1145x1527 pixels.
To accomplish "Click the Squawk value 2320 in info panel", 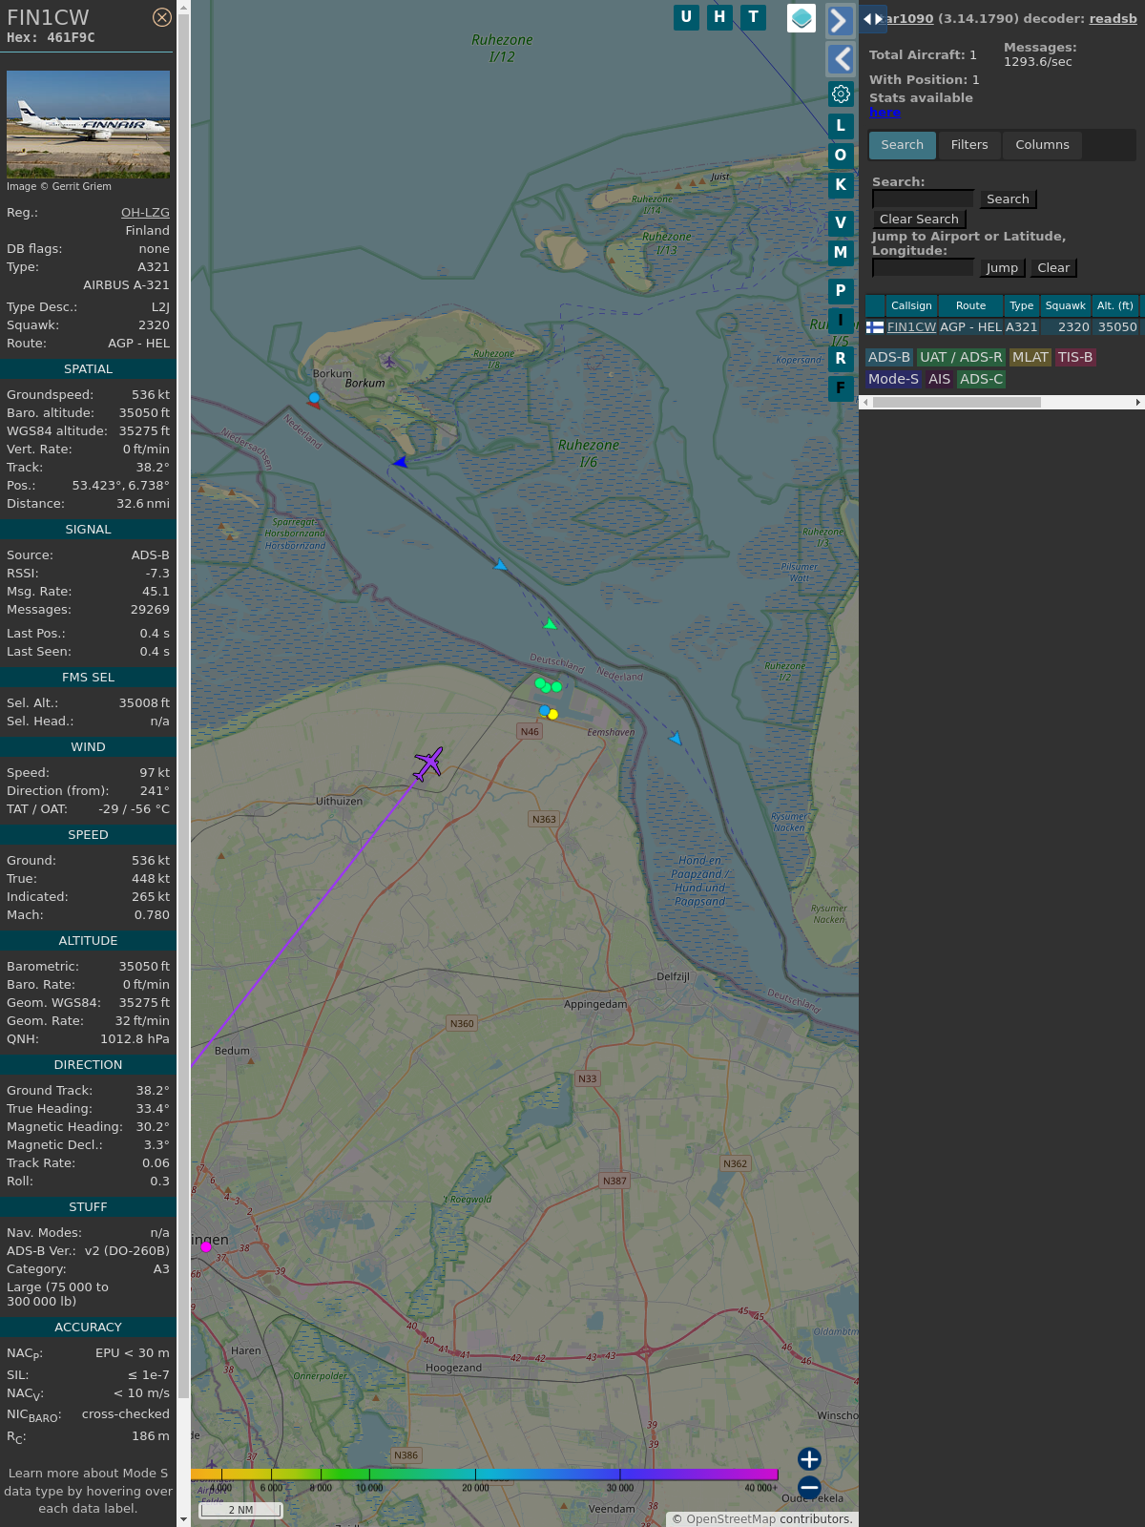I will pos(154,325).
